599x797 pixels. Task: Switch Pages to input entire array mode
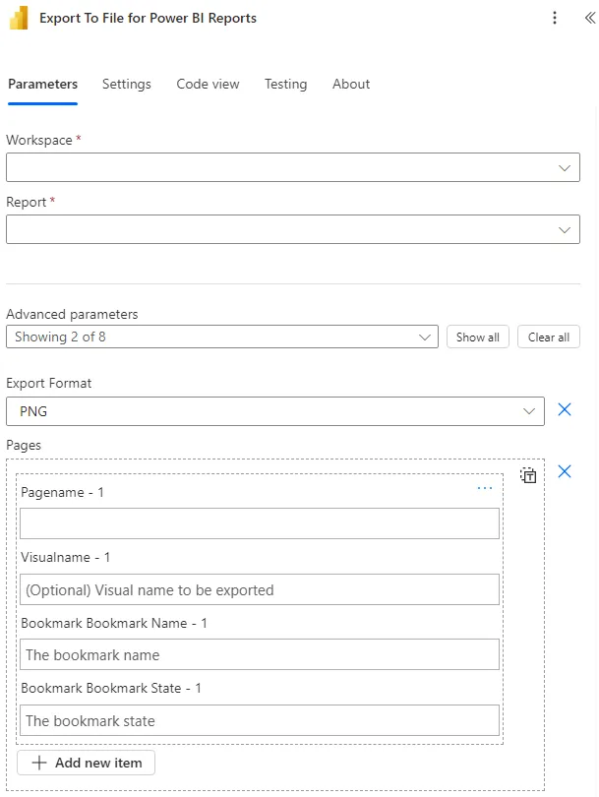point(528,474)
